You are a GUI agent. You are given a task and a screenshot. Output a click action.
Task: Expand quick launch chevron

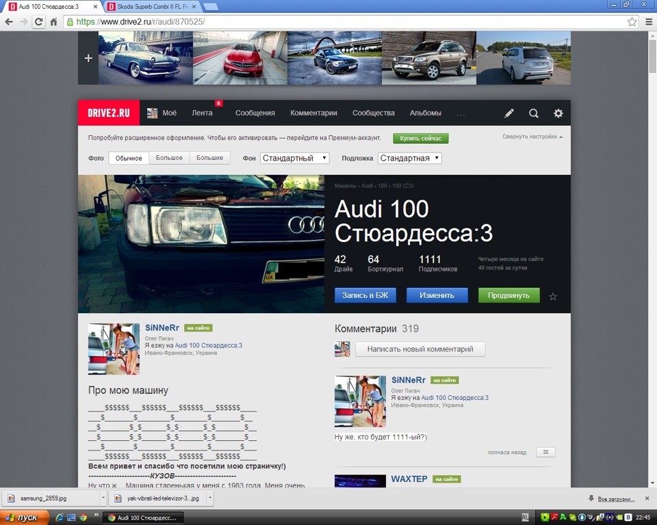point(96,515)
